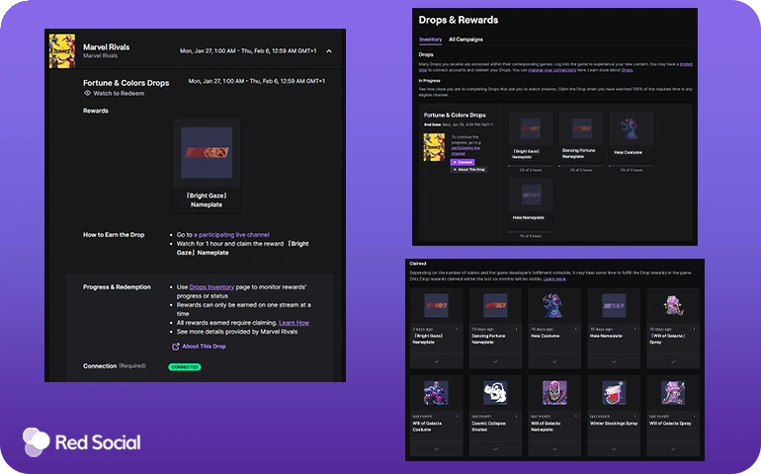Click progress bar under In Progress Bright Gaze Nameplate
Screen dimensions: 761x474
(x=531, y=166)
